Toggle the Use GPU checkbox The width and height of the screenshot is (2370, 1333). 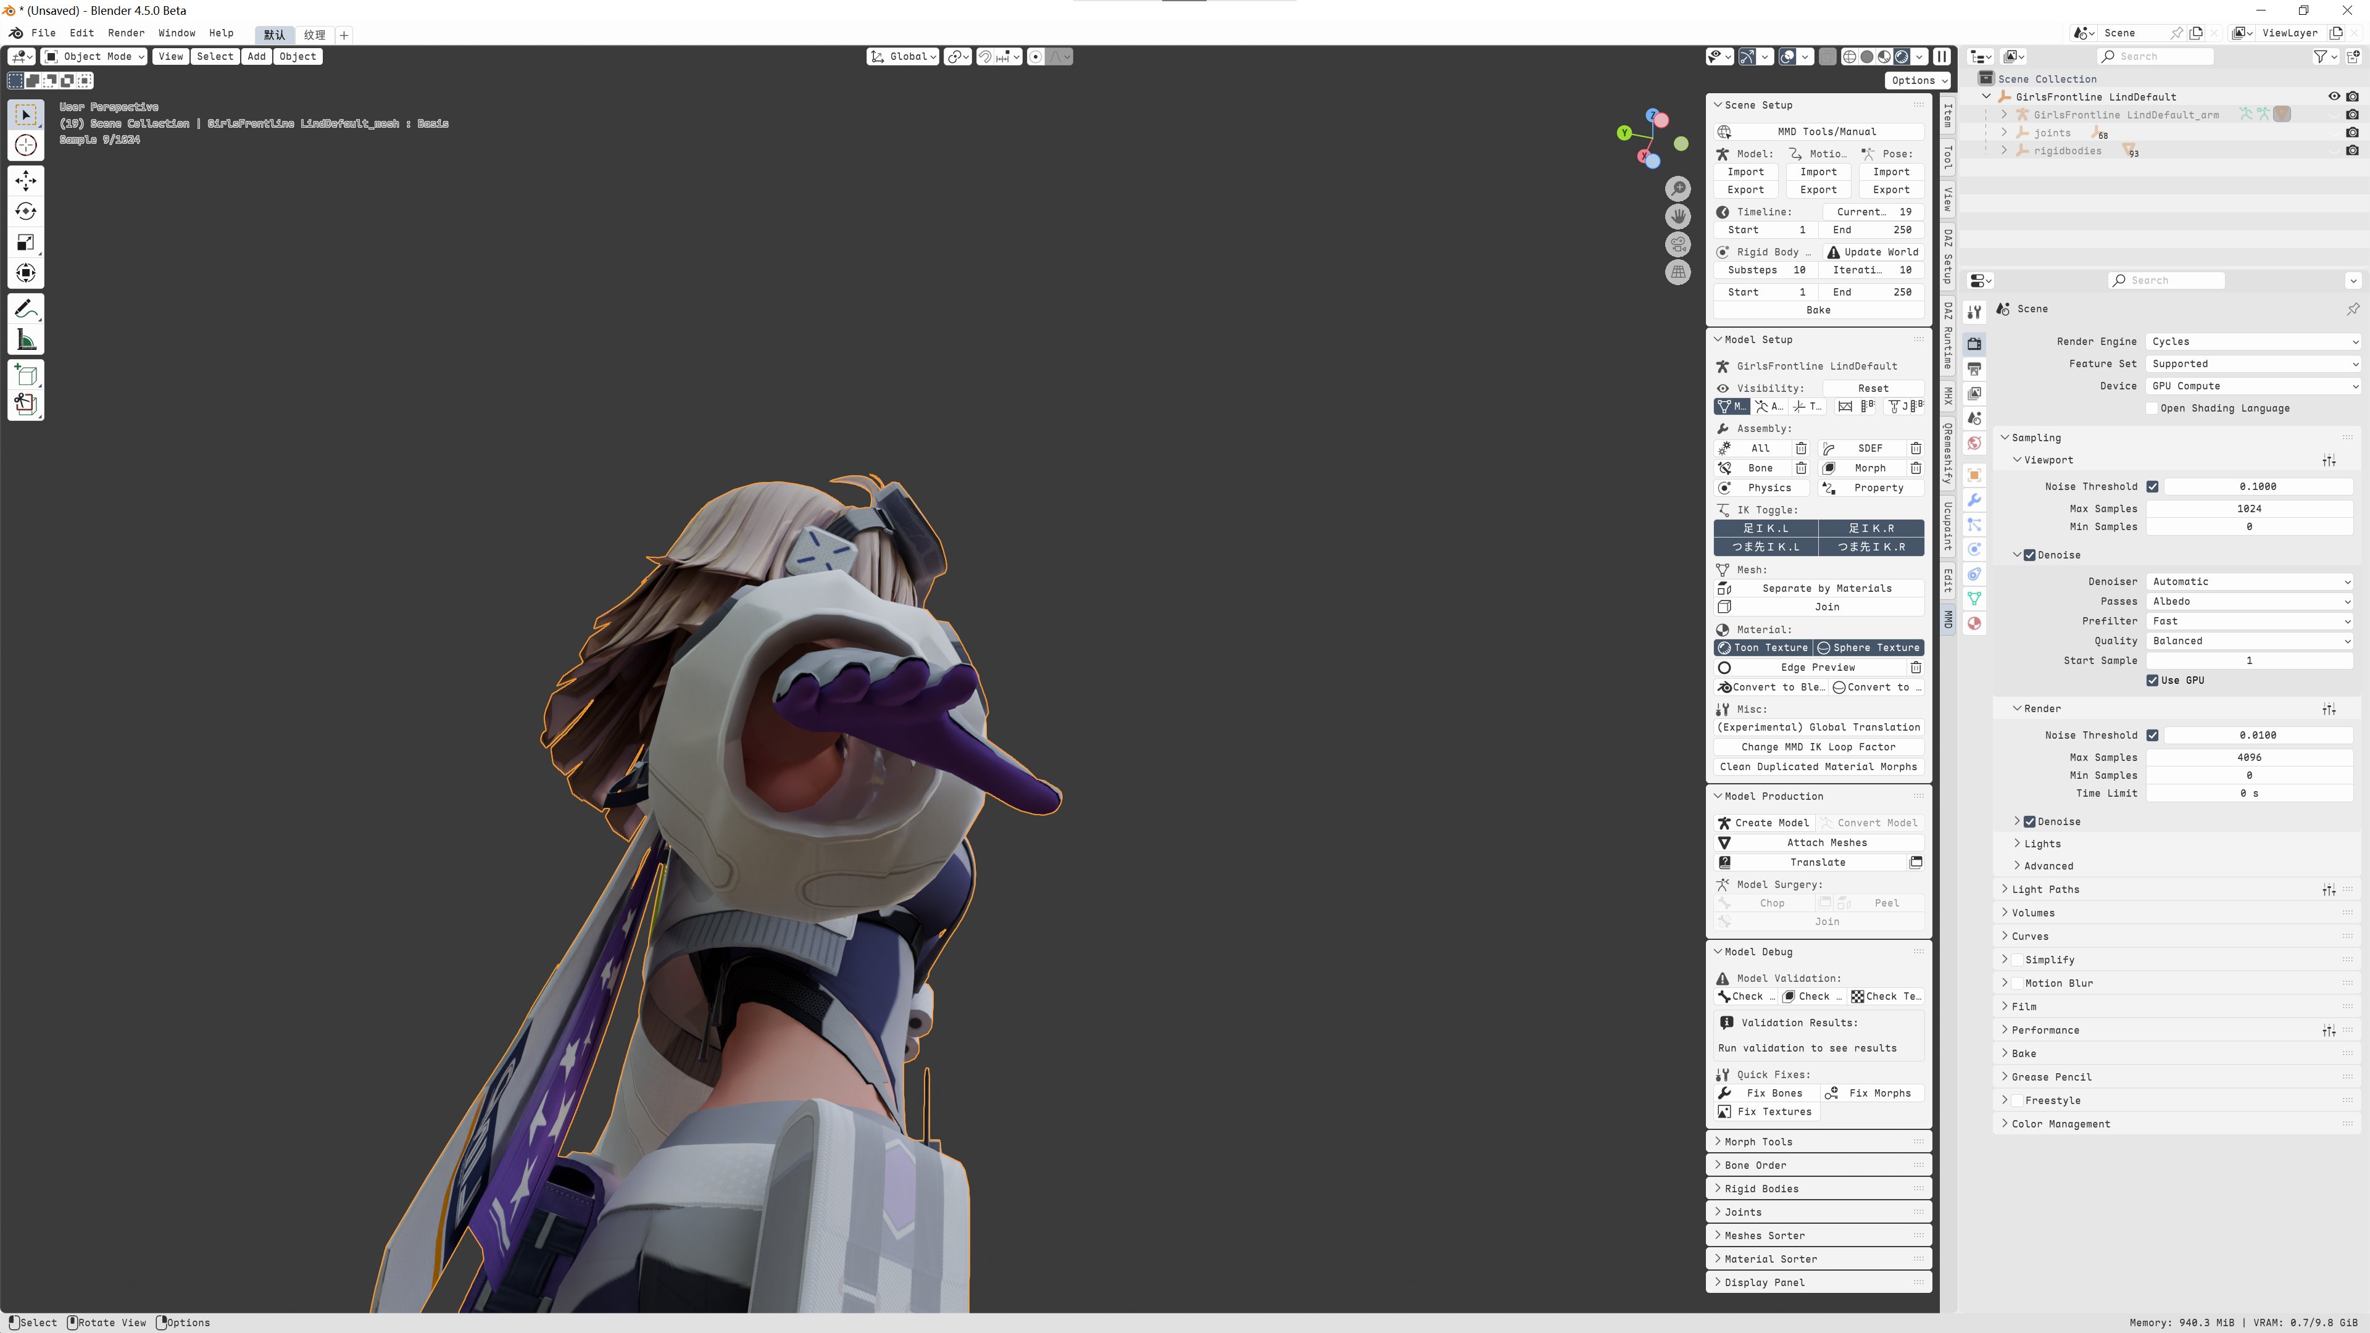tap(2153, 681)
